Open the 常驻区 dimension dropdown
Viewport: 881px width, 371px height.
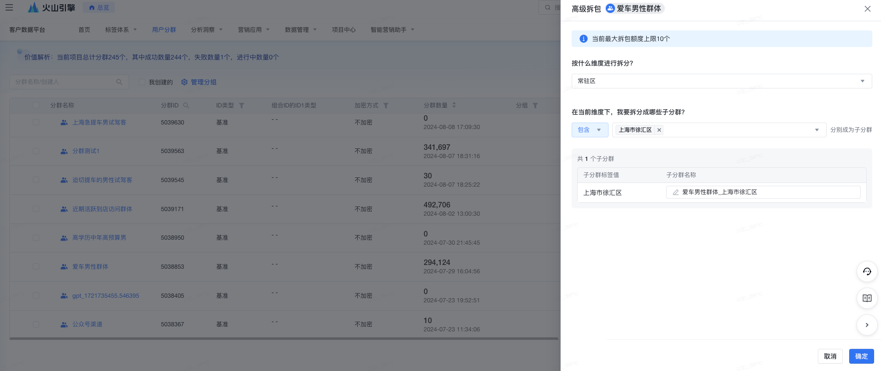click(721, 81)
